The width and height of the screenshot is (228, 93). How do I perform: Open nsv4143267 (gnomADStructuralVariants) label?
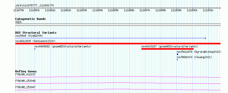170,46
